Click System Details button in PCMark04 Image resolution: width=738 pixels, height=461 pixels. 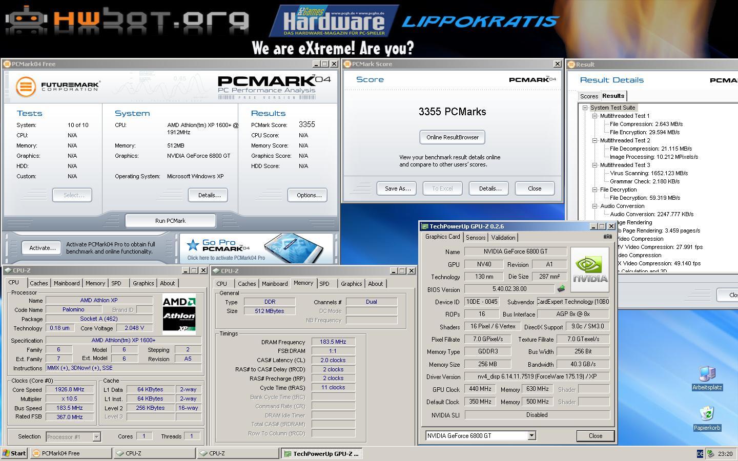(x=209, y=195)
